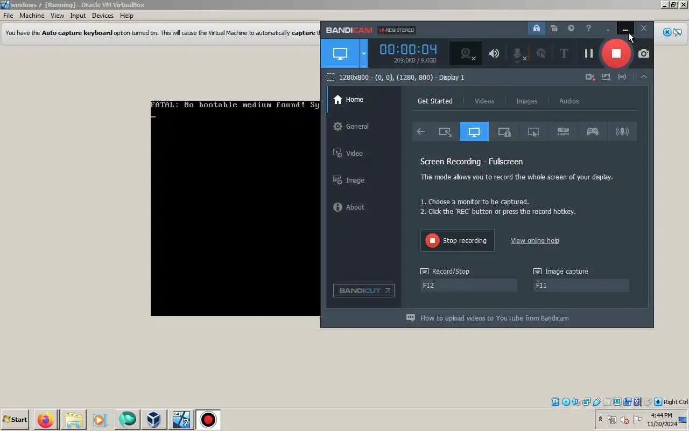Click the VirtualBox display status icon
The height and width of the screenshot is (431, 689).
(x=617, y=402)
